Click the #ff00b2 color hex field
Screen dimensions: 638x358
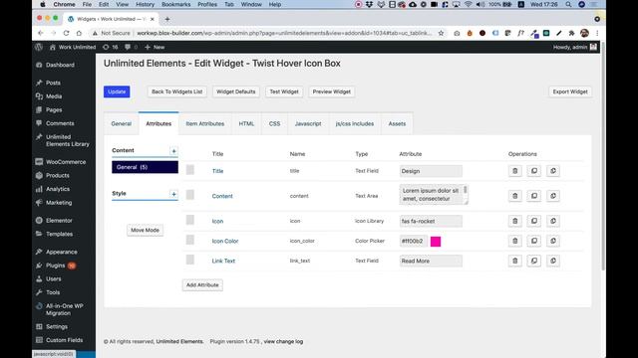tap(414, 241)
